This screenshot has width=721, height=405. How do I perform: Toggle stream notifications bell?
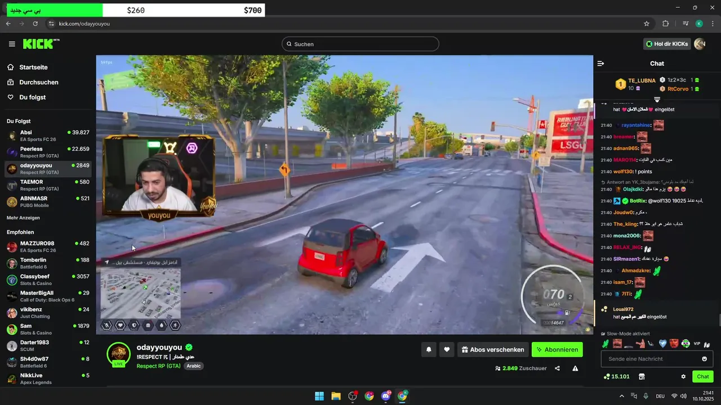pos(429,349)
